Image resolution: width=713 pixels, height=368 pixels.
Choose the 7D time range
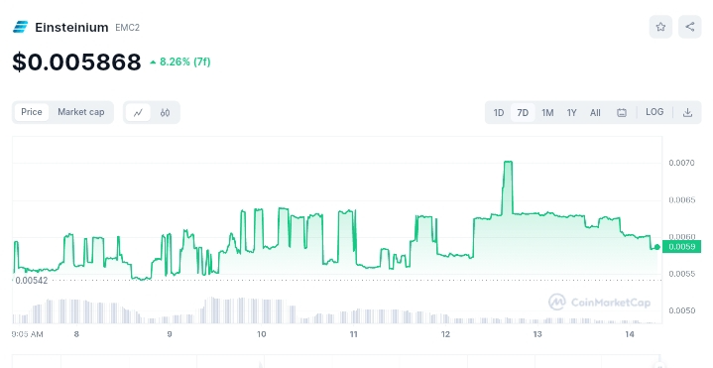523,112
